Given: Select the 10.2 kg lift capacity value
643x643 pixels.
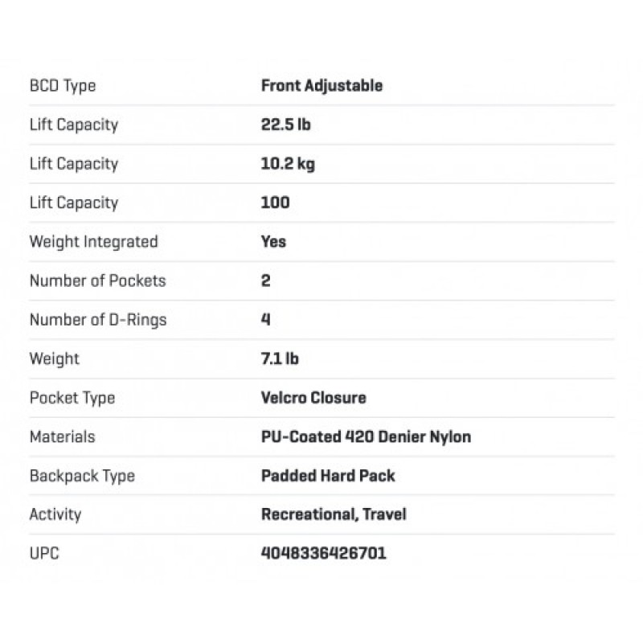Looking at the screenshot, I should point(289,164).
